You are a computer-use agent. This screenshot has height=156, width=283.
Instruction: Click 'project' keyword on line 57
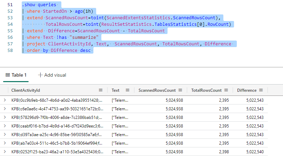point(36,44)
